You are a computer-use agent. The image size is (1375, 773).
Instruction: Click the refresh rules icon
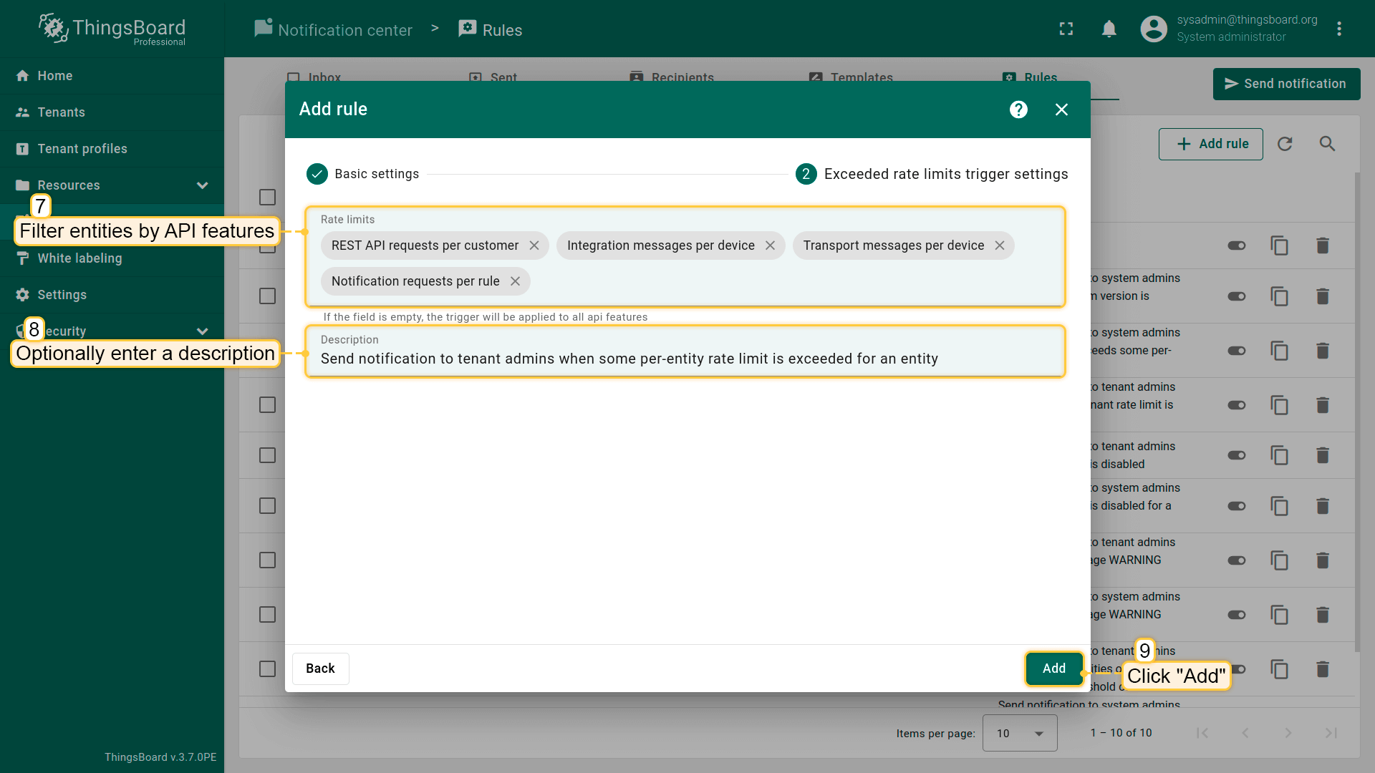point(1285,144)
